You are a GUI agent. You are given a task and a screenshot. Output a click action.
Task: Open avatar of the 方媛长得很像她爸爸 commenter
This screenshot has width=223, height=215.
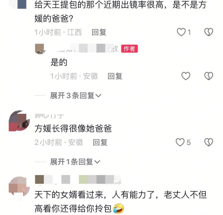[19, 121]
